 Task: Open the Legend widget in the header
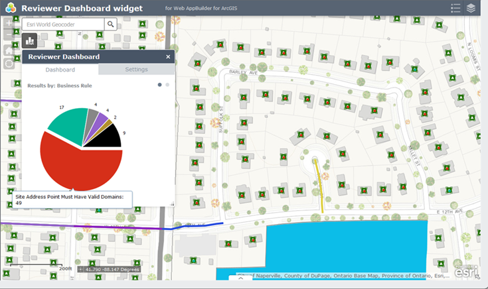pyautogui.click(x=455, y=8)
